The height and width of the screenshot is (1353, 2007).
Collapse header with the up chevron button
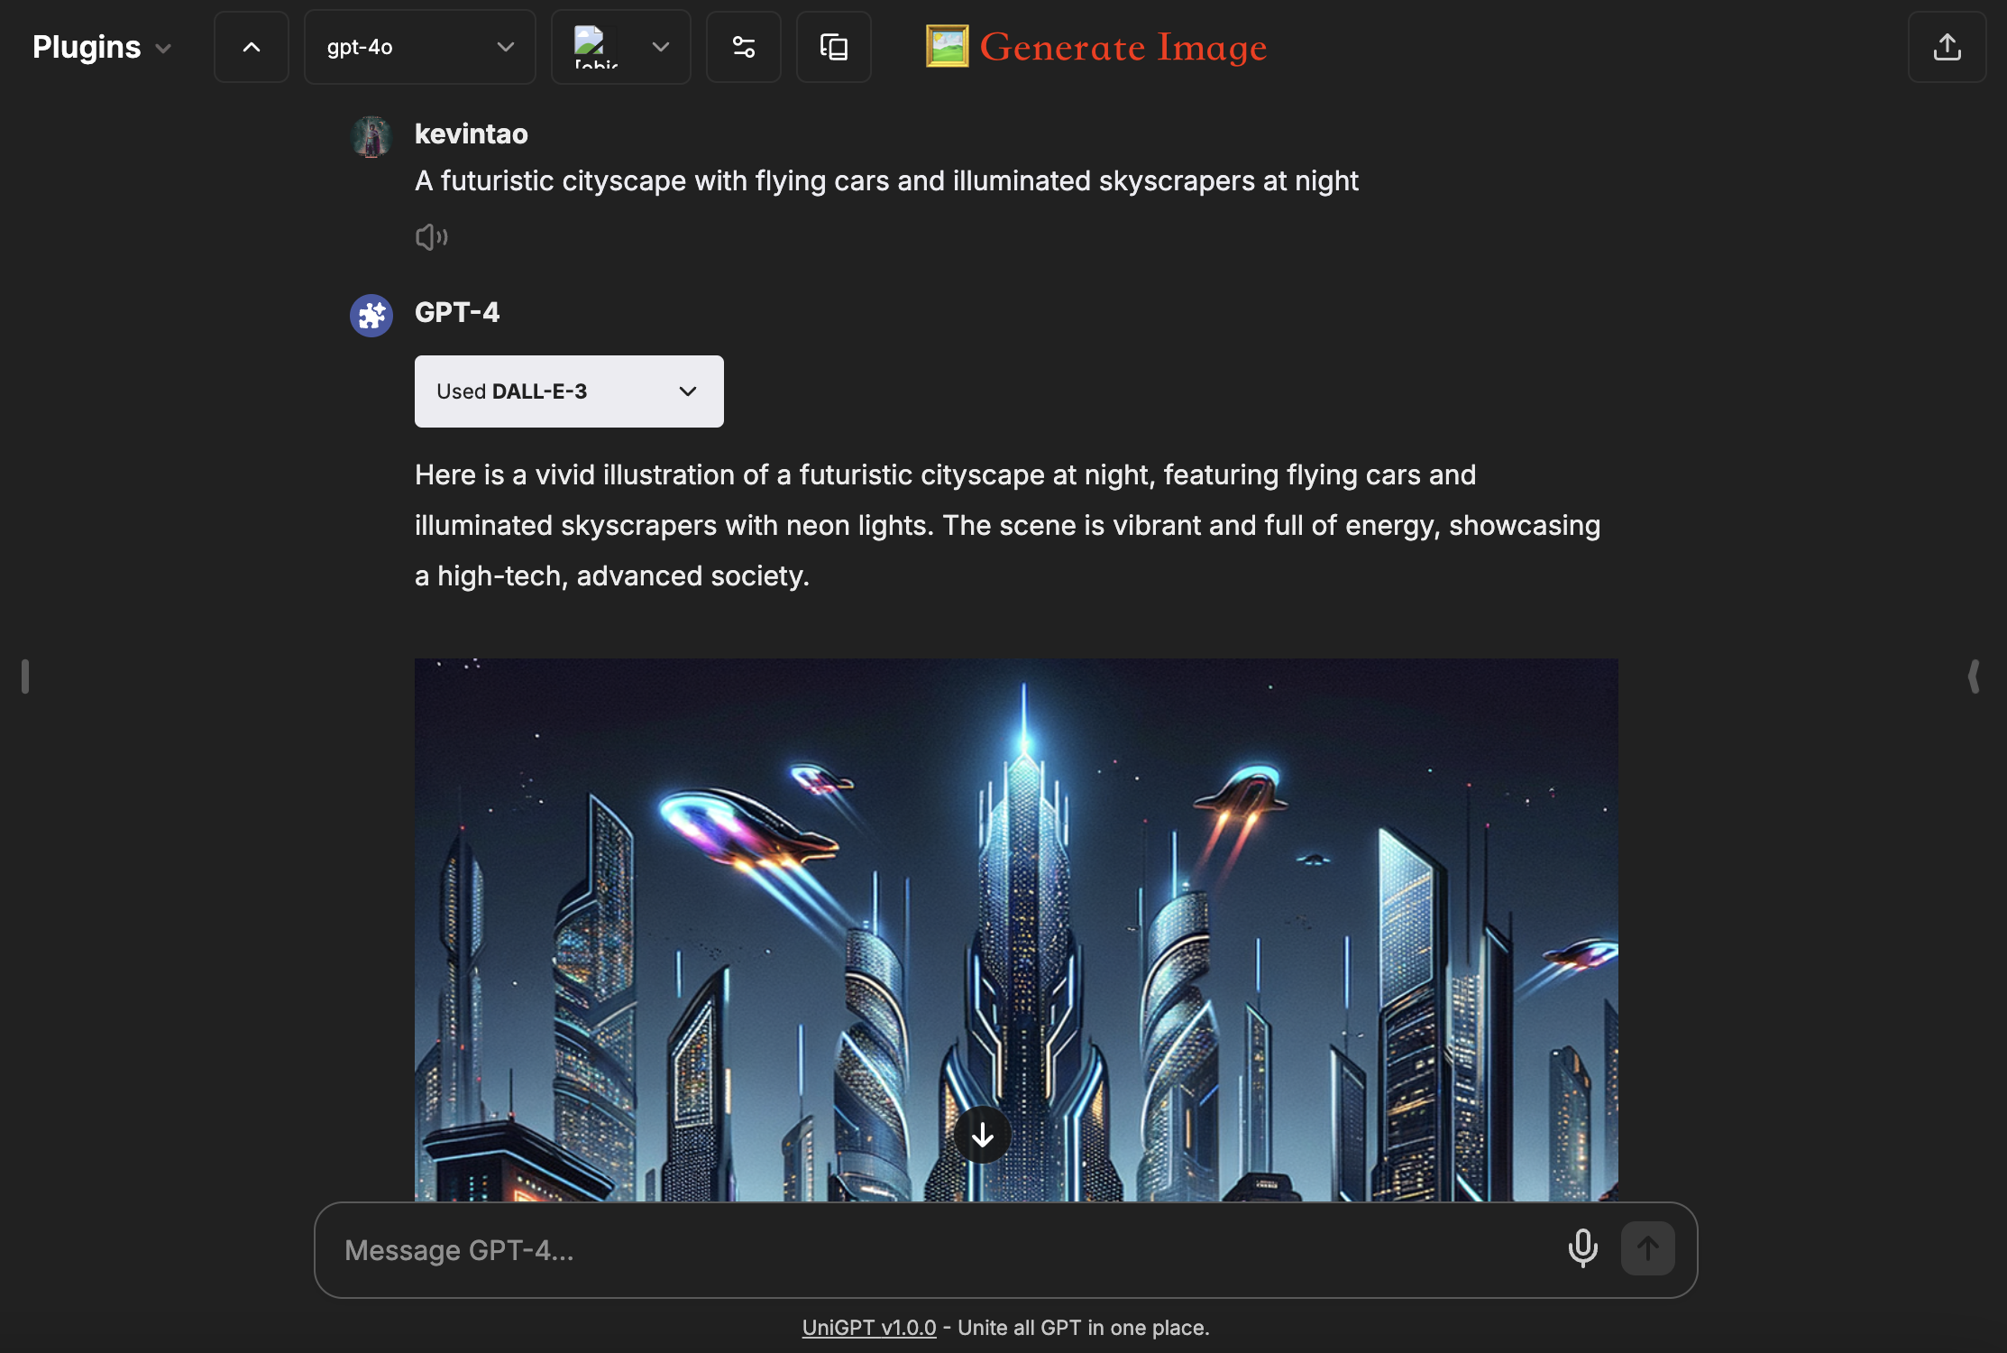pos(252,47)
